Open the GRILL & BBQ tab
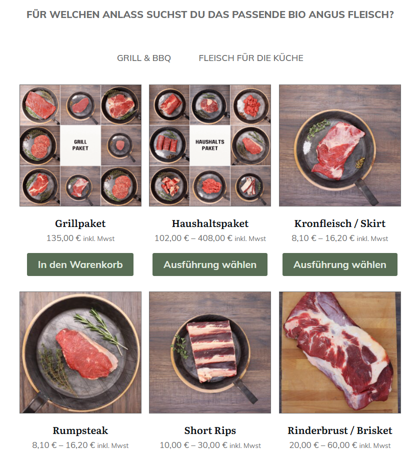 (143, 58)
